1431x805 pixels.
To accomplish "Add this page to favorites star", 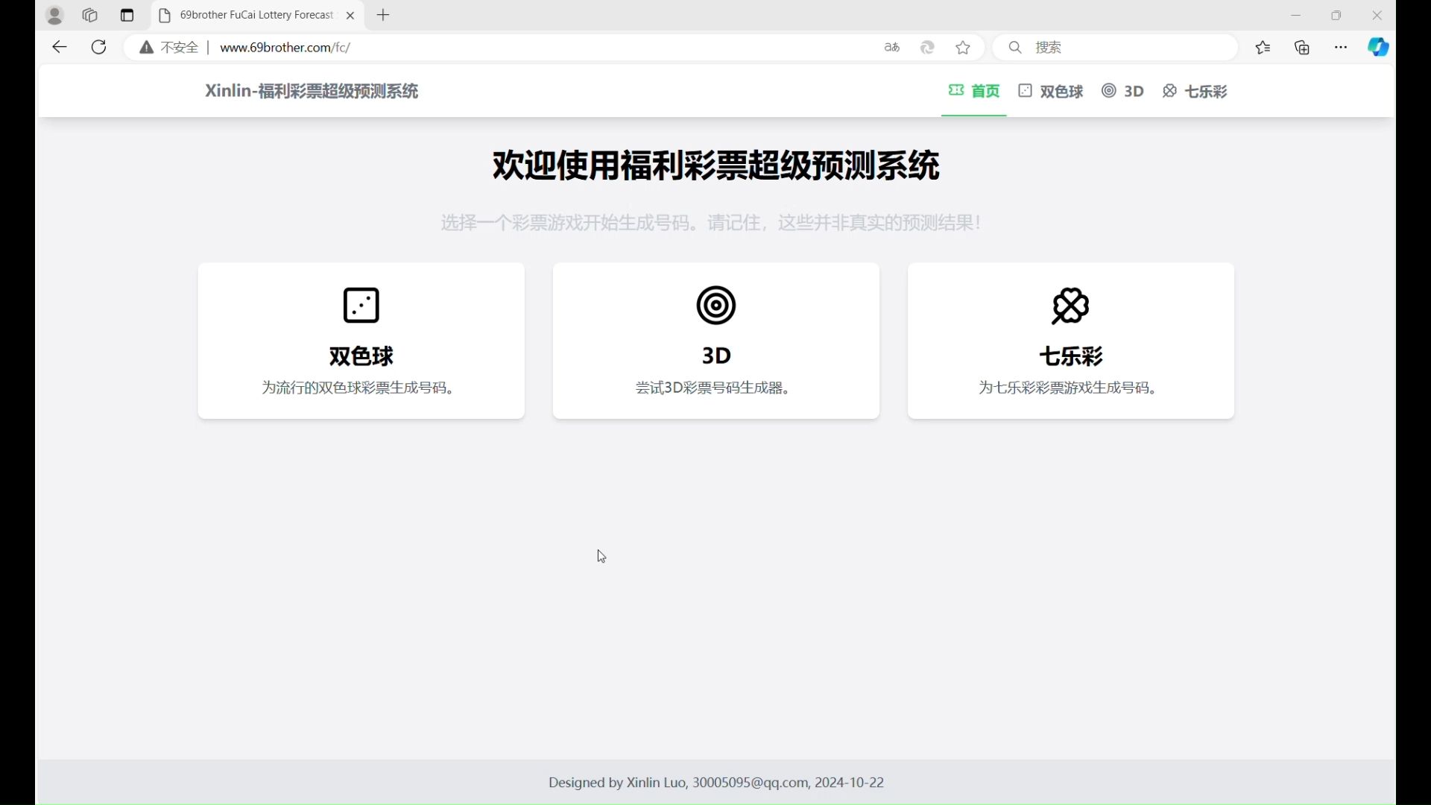I will [x=963, y=48].
